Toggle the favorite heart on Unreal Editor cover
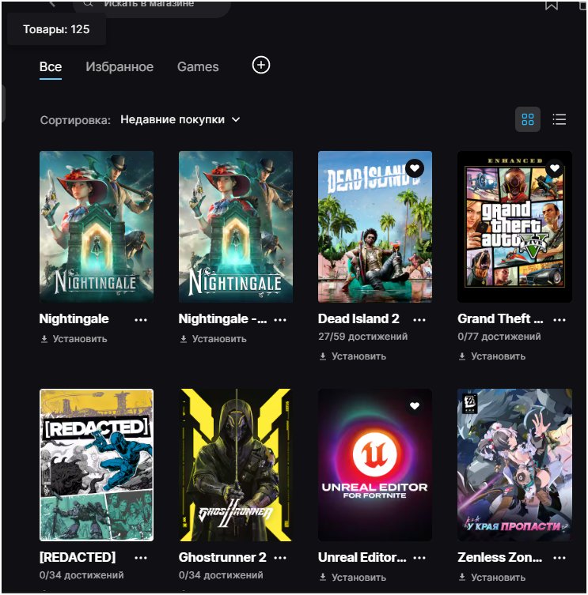Viewport: 588px width, 595px height. 414,406
